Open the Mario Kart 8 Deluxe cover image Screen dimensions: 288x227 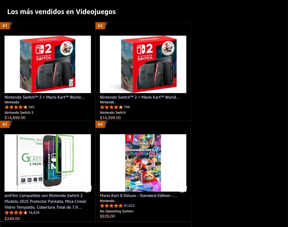tap(143, 163)
